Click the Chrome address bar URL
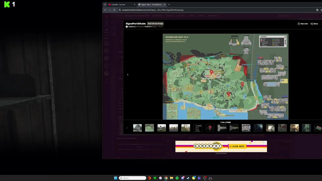Screen dimensions: 322x181 (153, 10)
